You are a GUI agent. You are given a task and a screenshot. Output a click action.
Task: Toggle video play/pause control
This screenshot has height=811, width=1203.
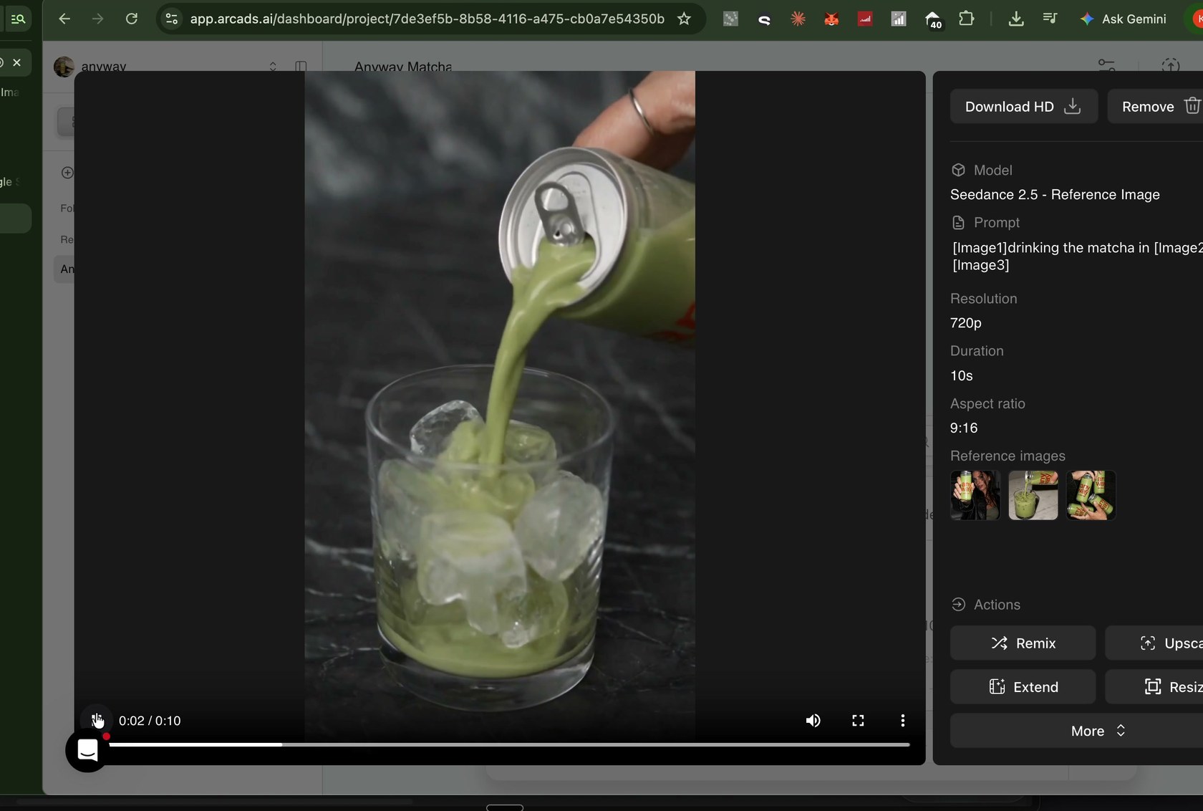pyautogui.click(x=96, y=720)
